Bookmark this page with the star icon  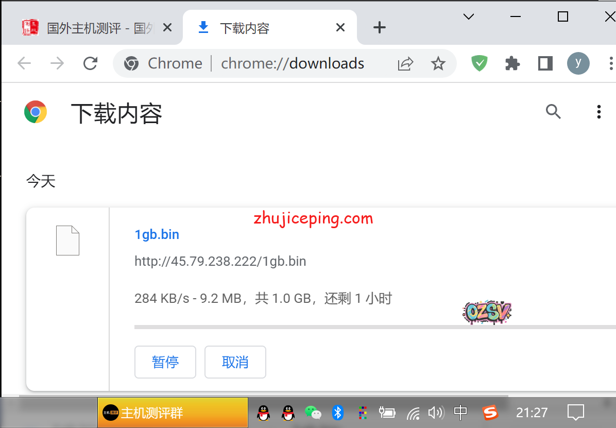click(438, 63)
